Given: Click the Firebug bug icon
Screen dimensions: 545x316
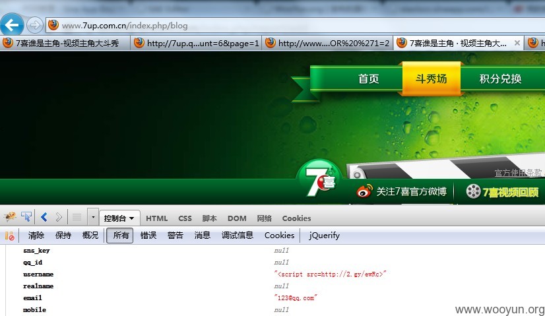Looking at the screenshot, I should [10, 217].
